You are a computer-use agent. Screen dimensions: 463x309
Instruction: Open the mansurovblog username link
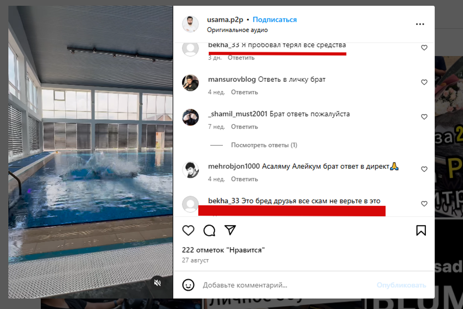pyautogui.click(x=232, y=79)
